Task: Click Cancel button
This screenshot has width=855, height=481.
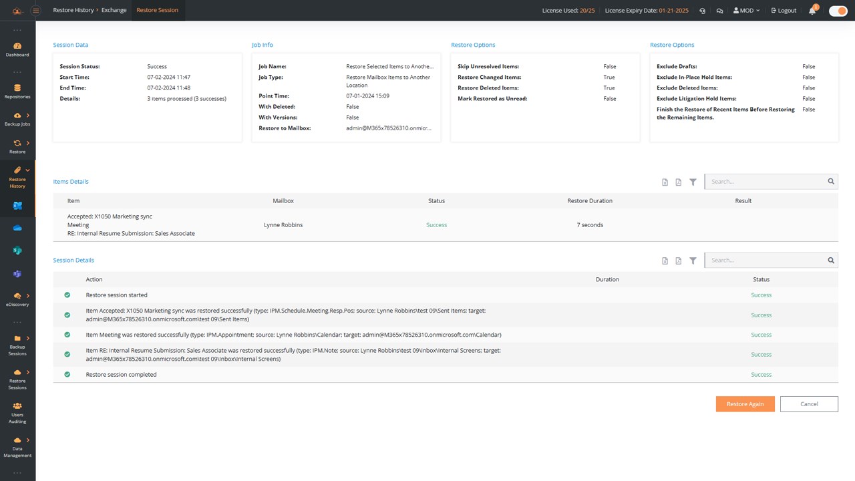Action: (x=809, y=404)
